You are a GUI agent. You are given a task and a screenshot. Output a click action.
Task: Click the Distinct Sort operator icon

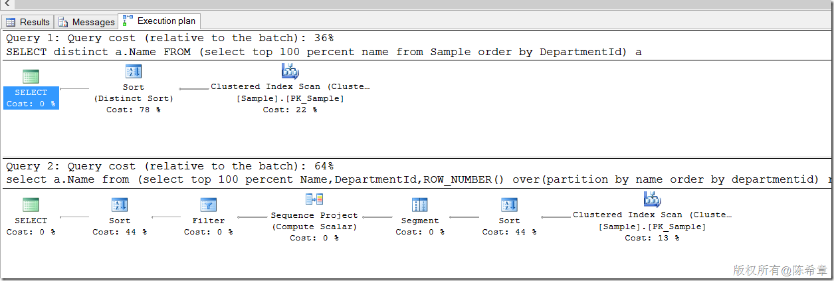point(134,72)
